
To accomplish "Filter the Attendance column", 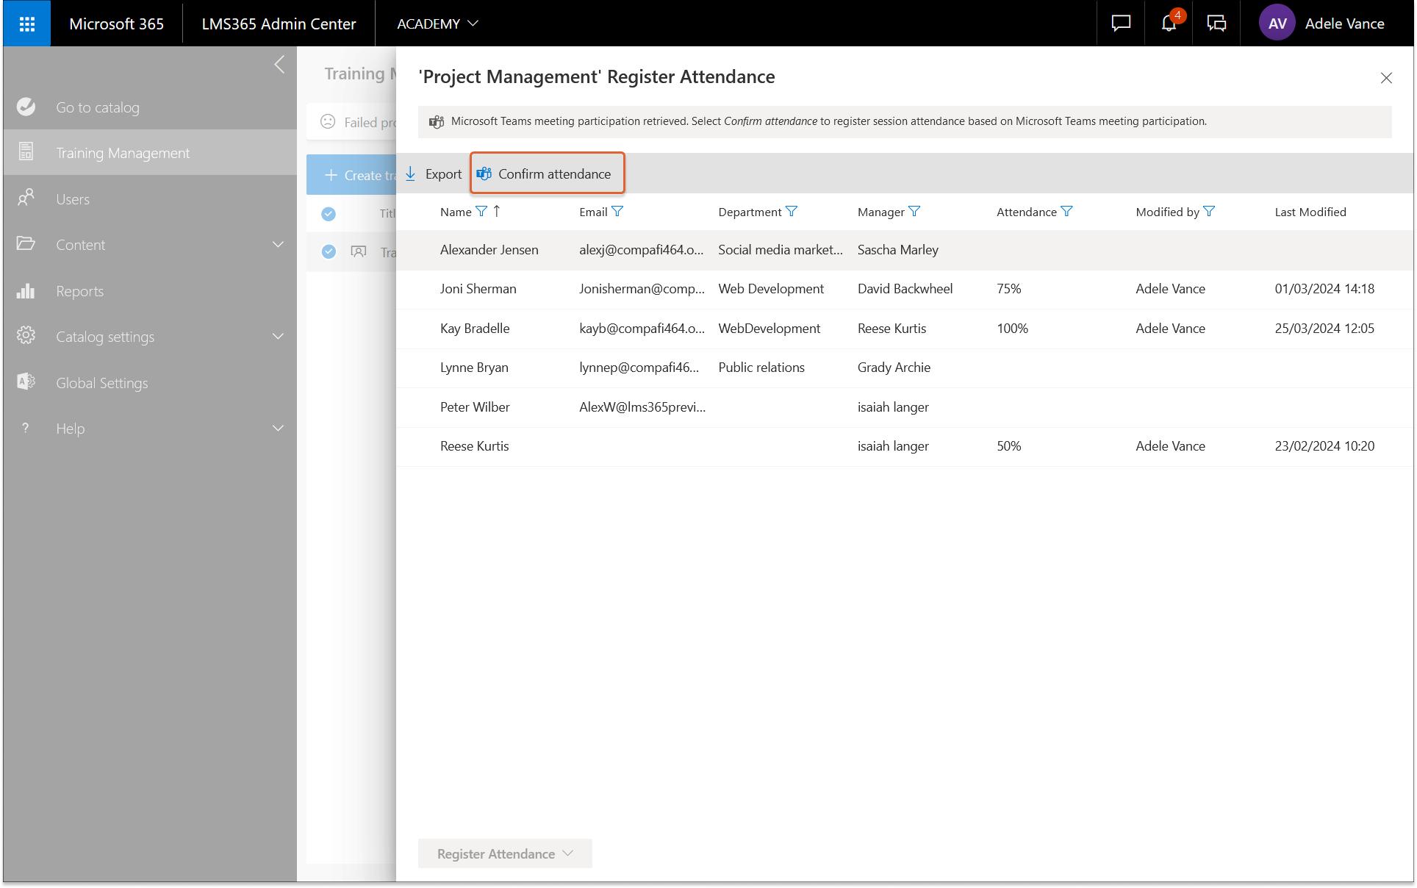I will [1067, 212].
